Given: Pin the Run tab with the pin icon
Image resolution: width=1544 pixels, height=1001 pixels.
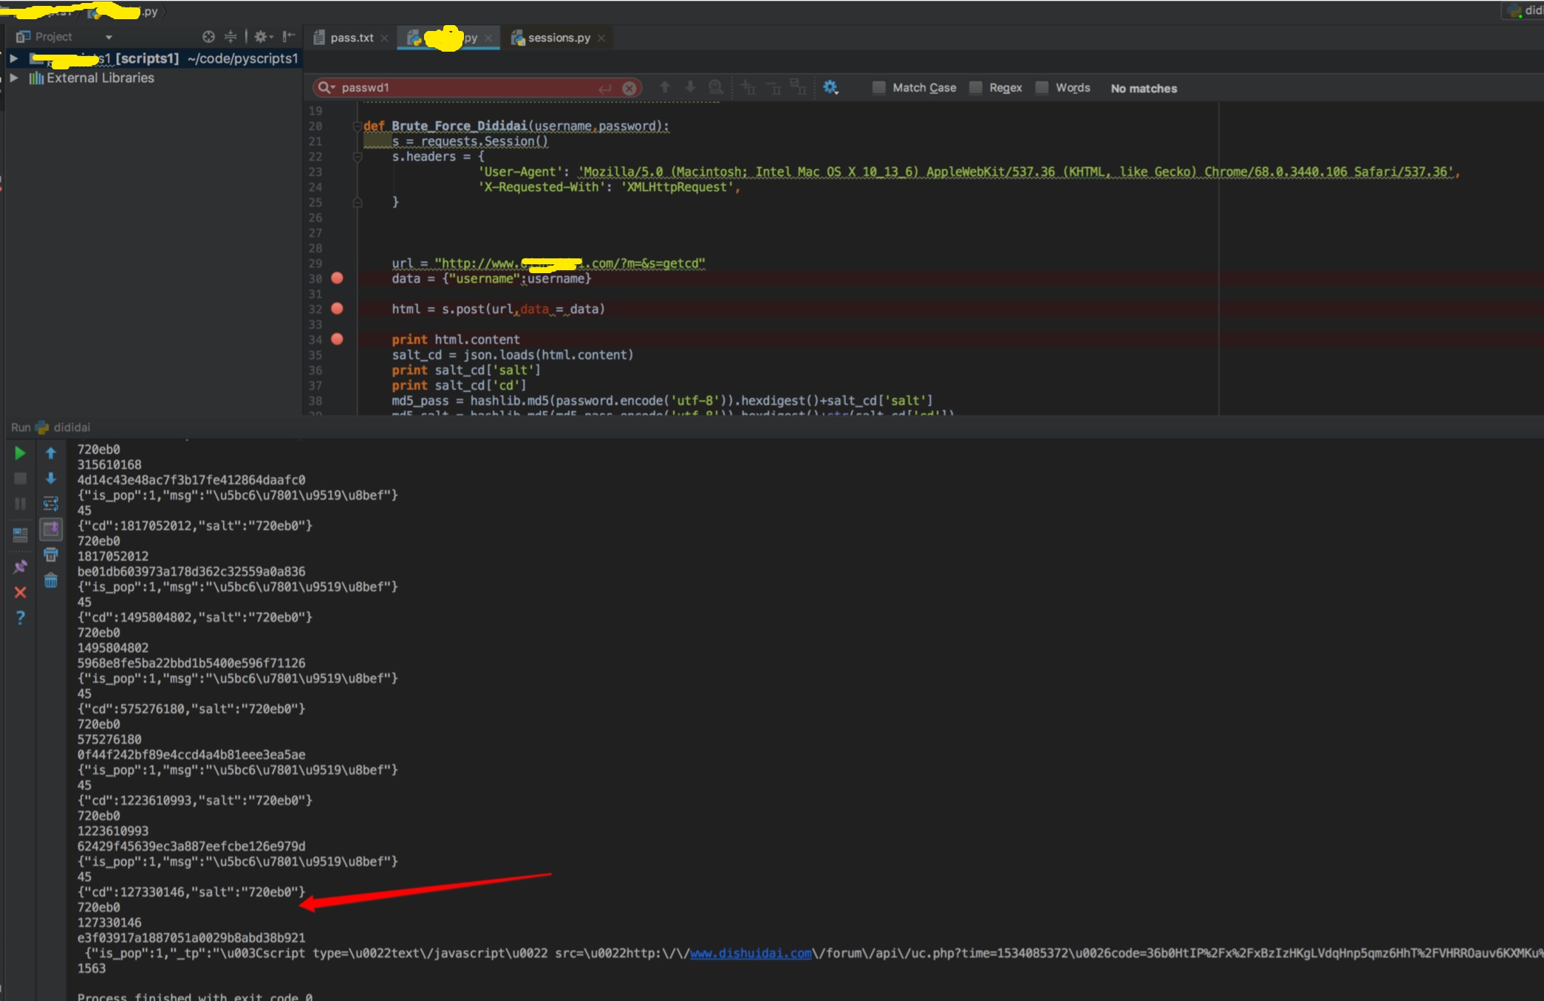Looking at the screenshot, I should click(20, 566).
